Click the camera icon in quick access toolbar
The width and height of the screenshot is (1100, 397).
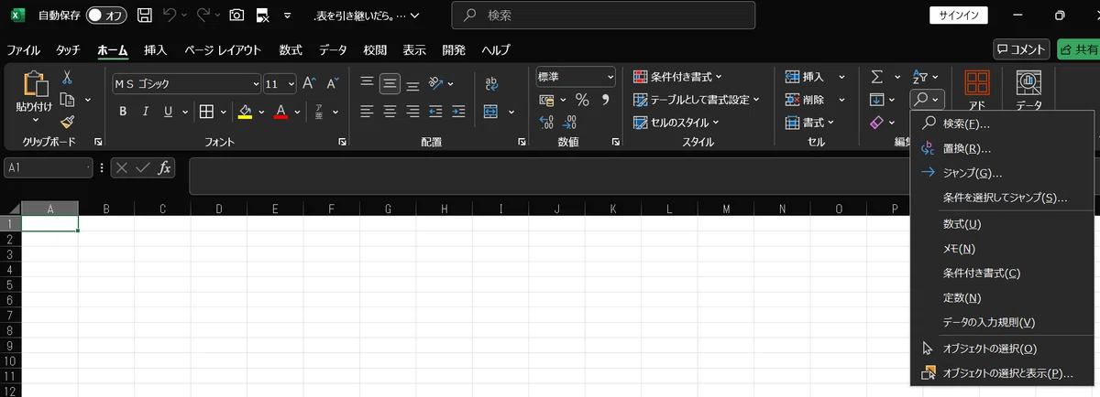pos(236,16)
